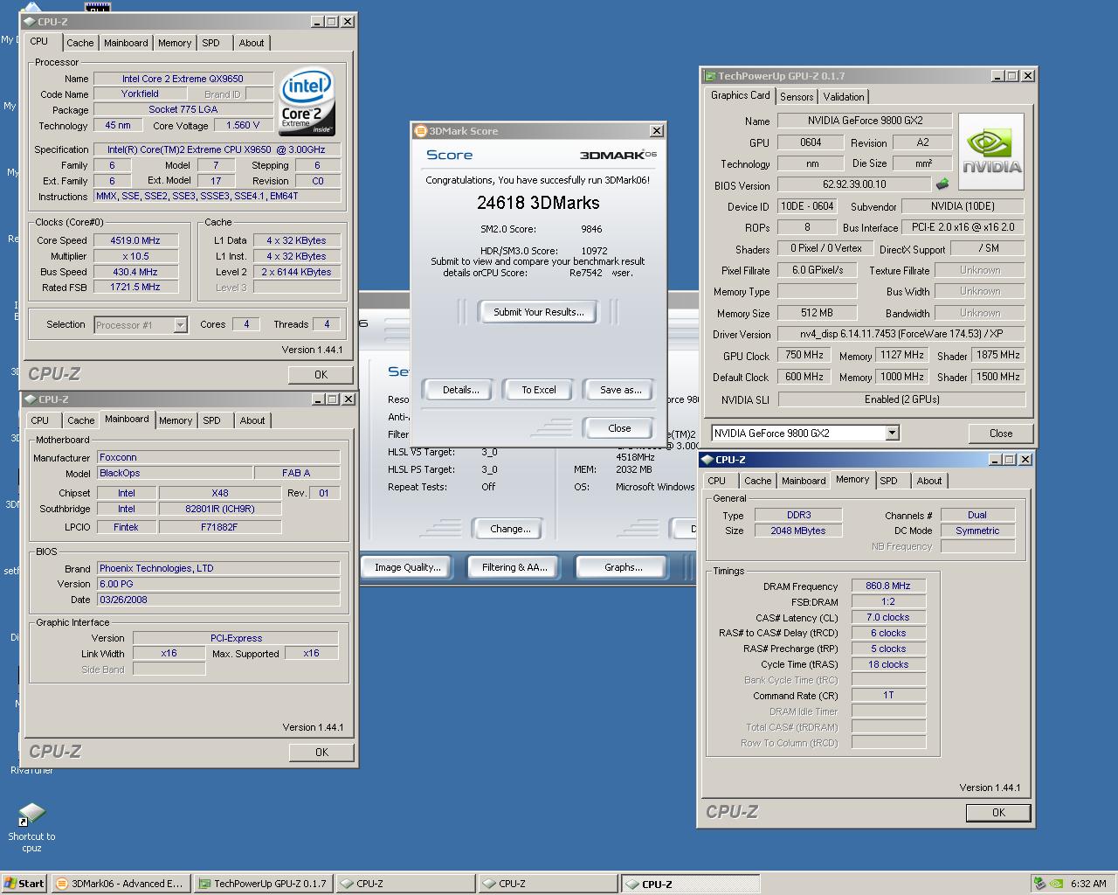Open Memory tab in CPU-Z Foxconn mainboard window
This screenshot has height=895, width=1118.
click(x=176, y=420)
